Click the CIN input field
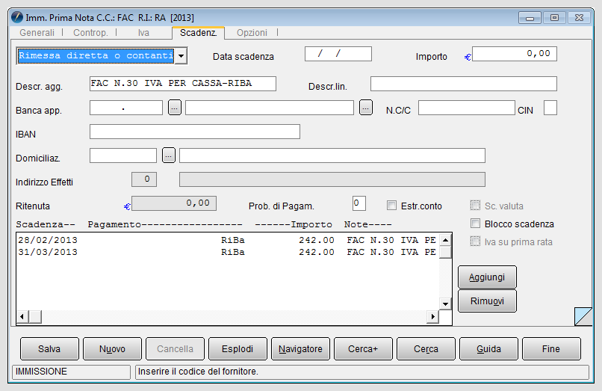The width and height of the screenshot is (602, 391). [550, 108]
